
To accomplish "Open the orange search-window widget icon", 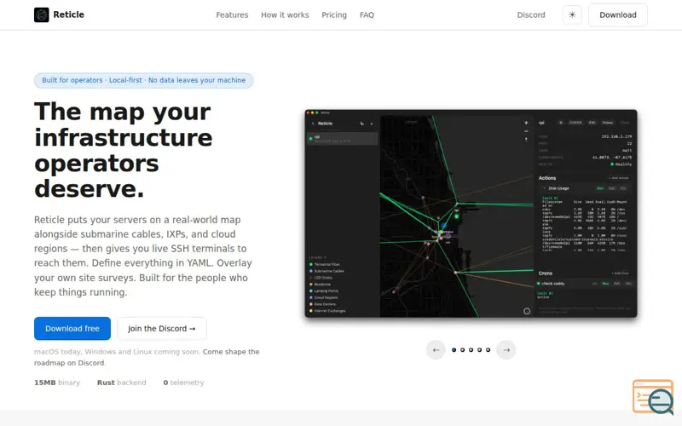I will [x=653, y=397].
